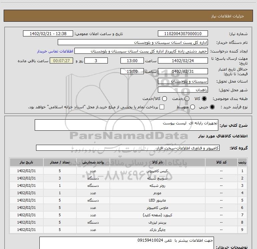Select the متوسط purchase type radio
This screenshot has width=257, height=249.
[193, 107]
